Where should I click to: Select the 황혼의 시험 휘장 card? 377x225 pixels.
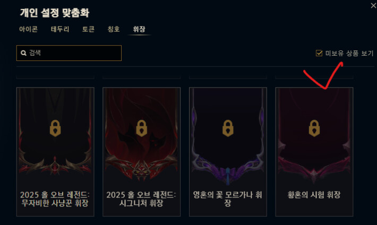[314, 152]
